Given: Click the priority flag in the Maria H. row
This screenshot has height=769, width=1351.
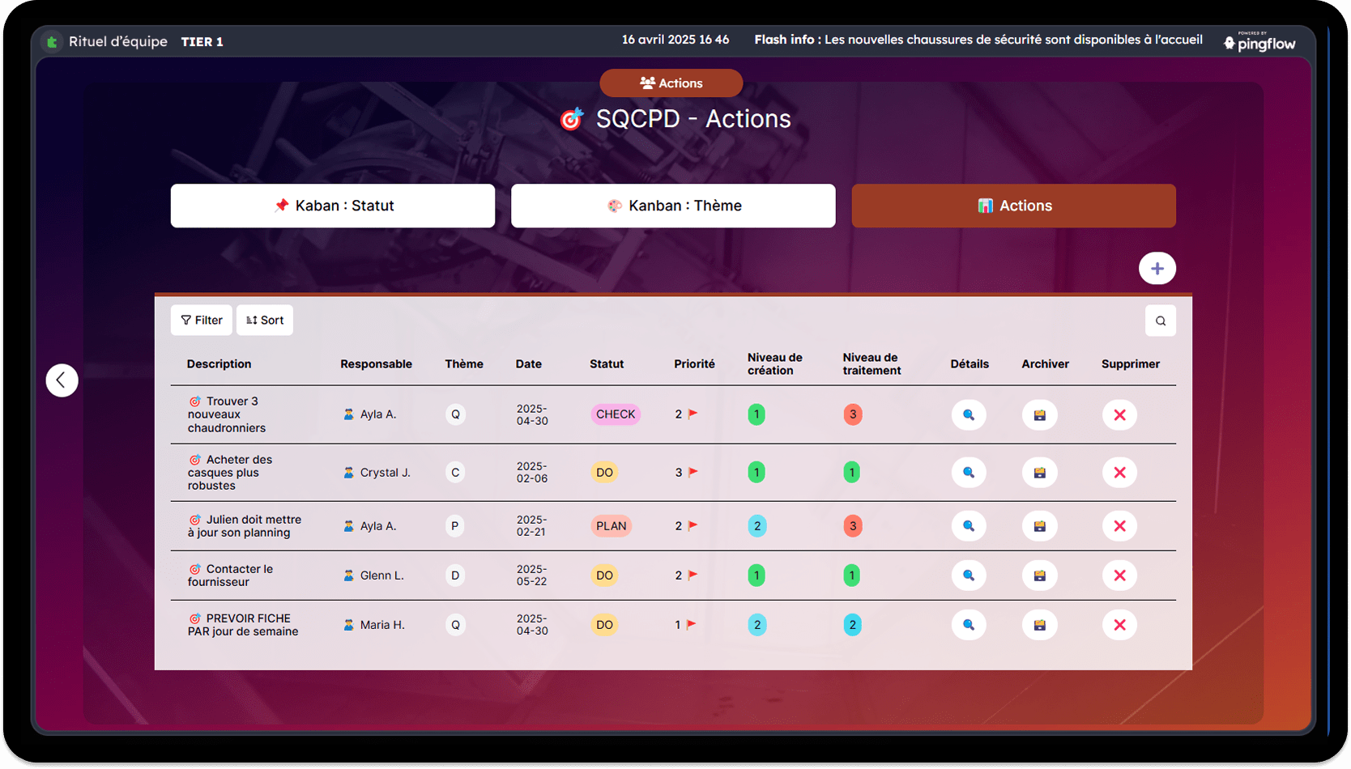Looking at the screenshot, I should pyautogui.click(x=691, y=624).
